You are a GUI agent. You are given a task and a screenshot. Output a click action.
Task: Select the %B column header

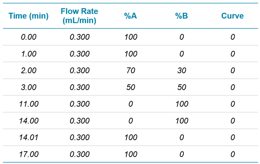(x=182, y=16)
